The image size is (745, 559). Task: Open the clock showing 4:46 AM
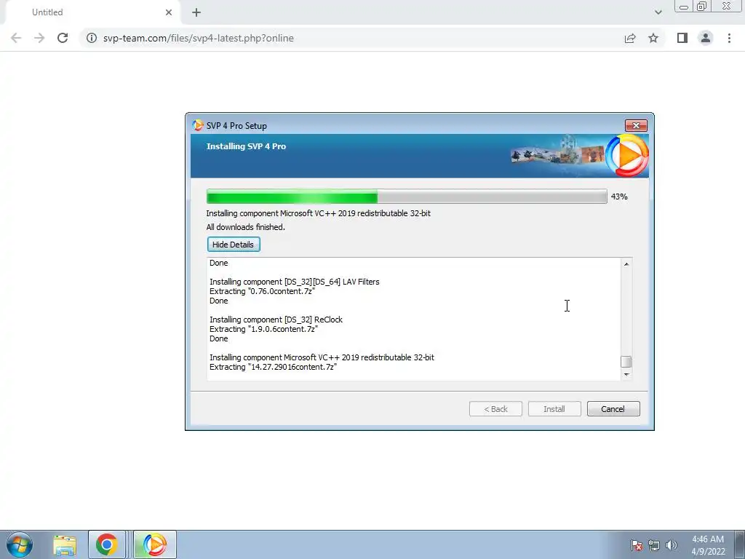[x=708, y=545]
